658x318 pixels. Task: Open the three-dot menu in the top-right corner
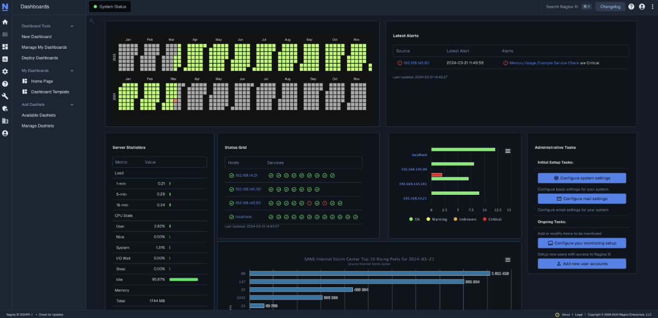pos(653,6)
